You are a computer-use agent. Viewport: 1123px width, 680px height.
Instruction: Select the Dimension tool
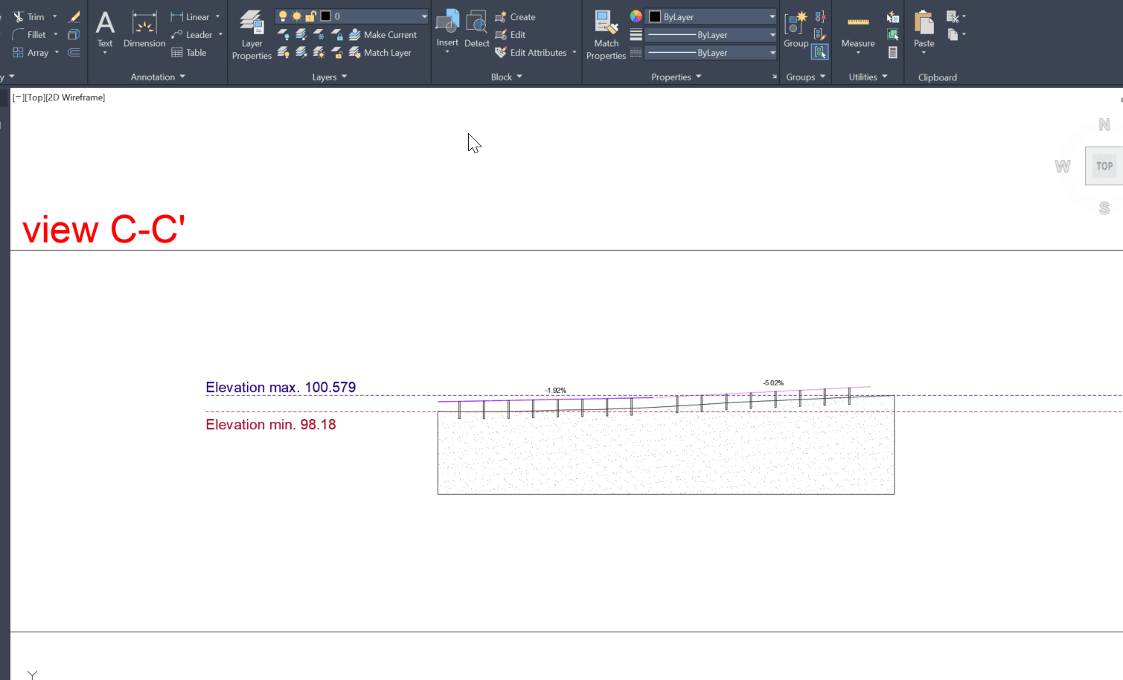tap(144, 30)
